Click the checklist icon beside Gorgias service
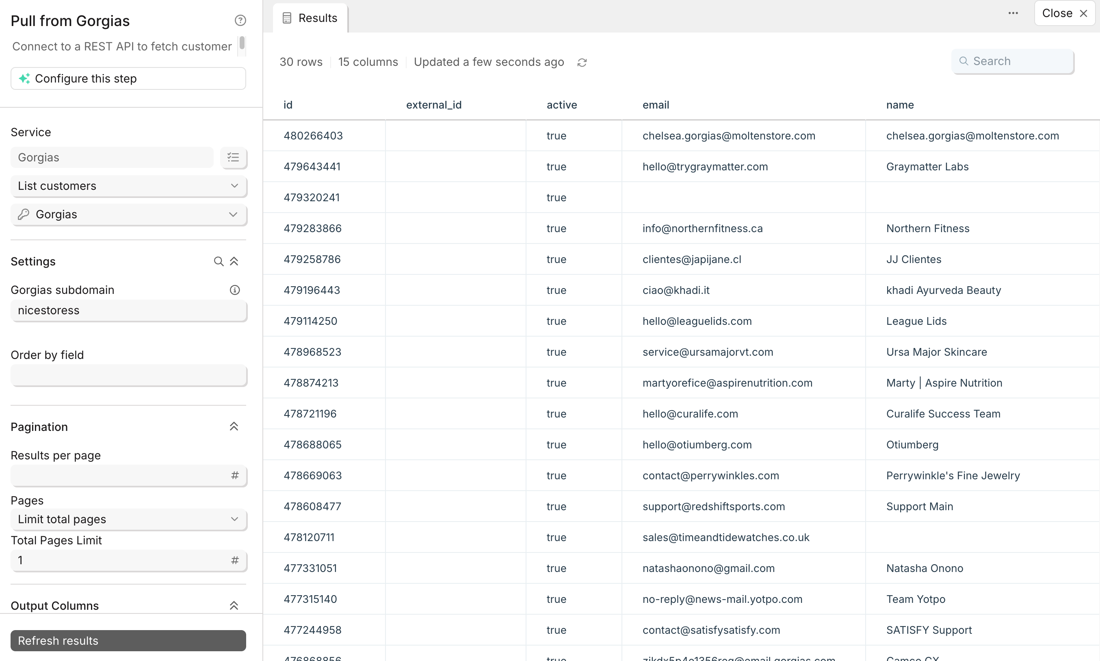This screenshot has width=1100, height=661. 233,157
